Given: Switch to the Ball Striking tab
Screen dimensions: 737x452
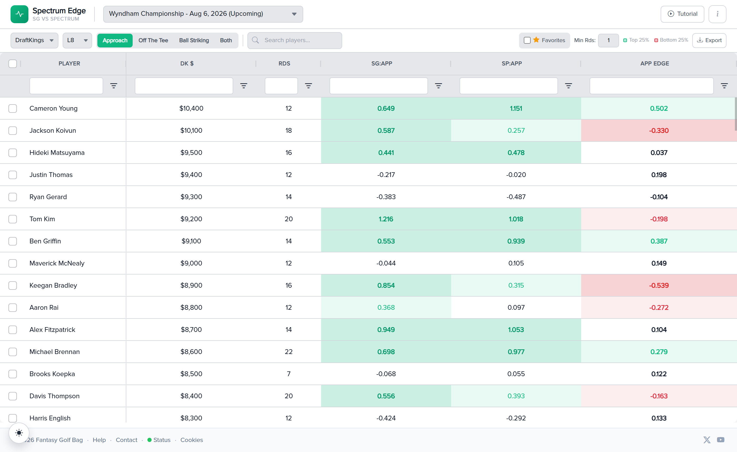Looking at the screenshot, I should pos(194,40).
